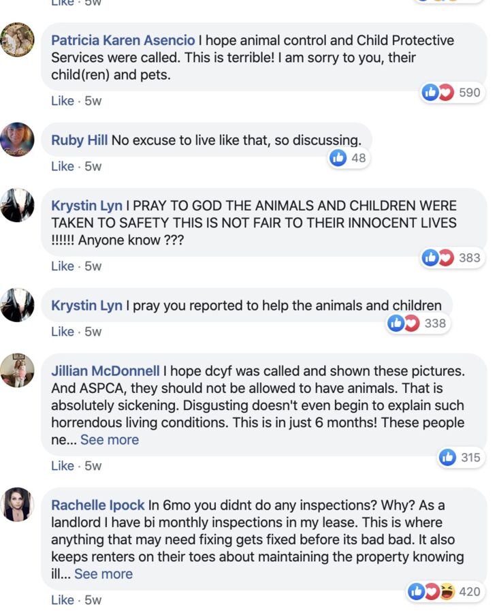Open Patricia Karen Asencio's profile picture

[17, 40]
